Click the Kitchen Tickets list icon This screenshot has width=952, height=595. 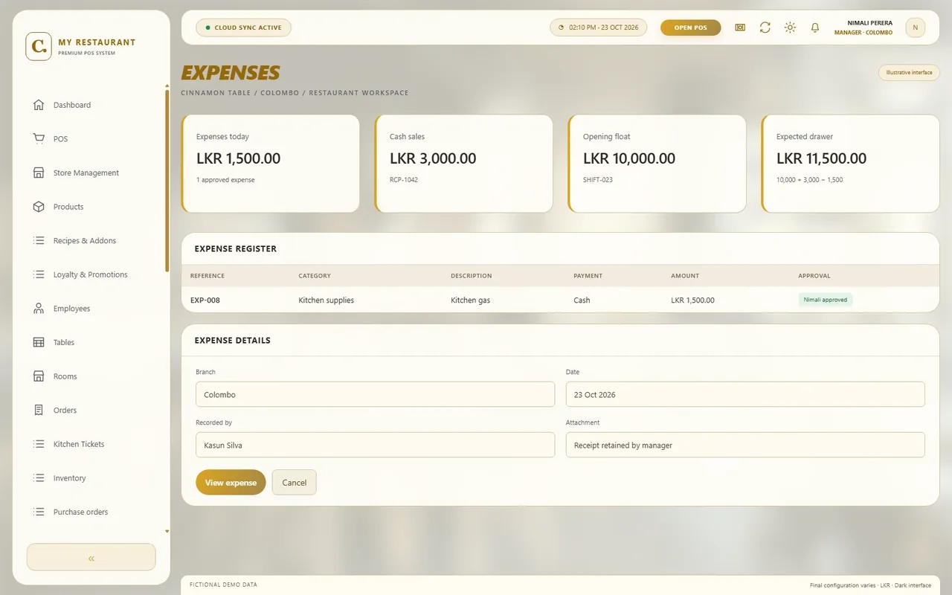point(39,444)
